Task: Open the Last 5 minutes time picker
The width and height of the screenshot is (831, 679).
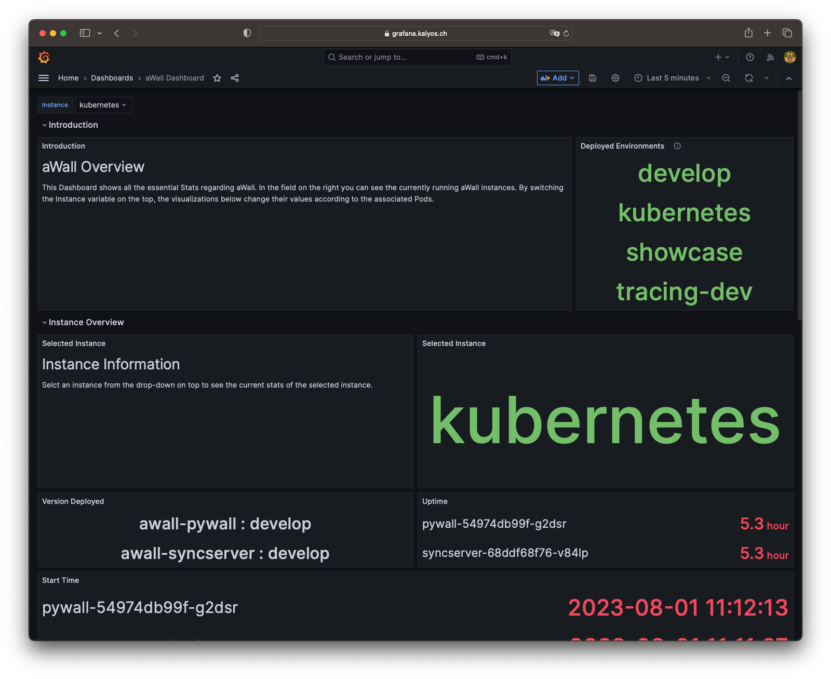Action: click(672, 78)
